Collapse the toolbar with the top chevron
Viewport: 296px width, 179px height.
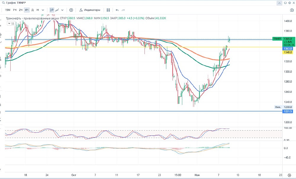[279, 3]
